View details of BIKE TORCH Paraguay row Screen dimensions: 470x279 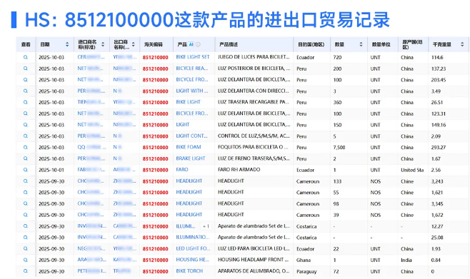[26, 271]
